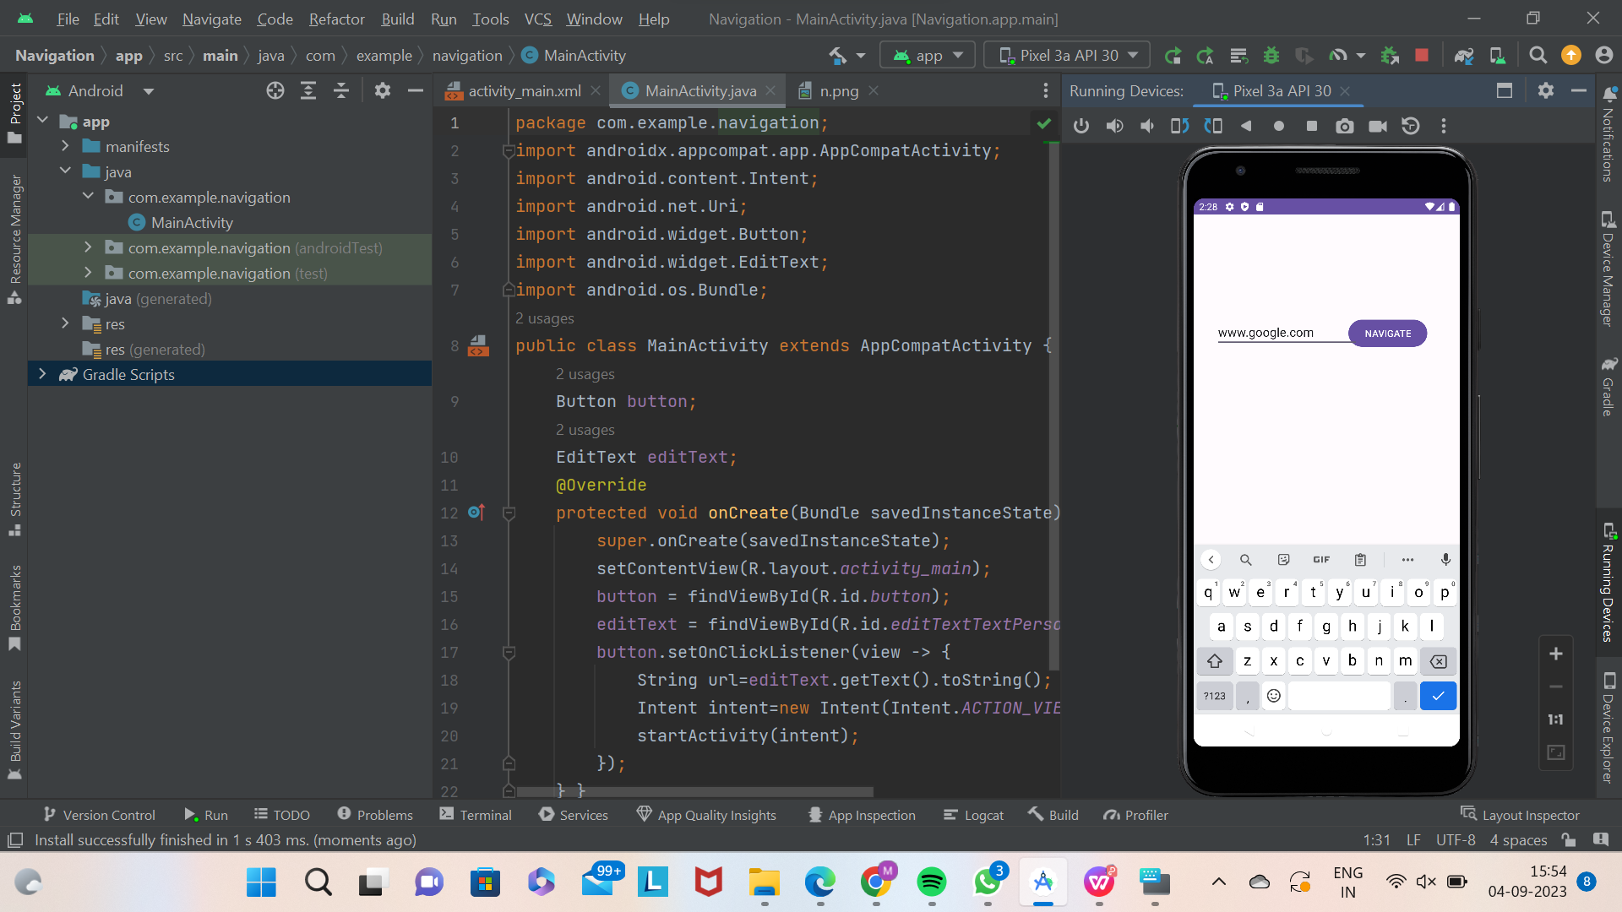Collapse the Gradle Scripts node
This screenshot has height=912, width=1622.
click(43, 374)
